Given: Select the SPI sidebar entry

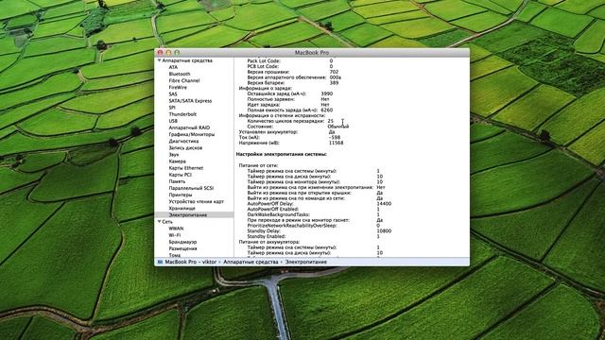Looking at the screenshot, I should tap(172, 108).
